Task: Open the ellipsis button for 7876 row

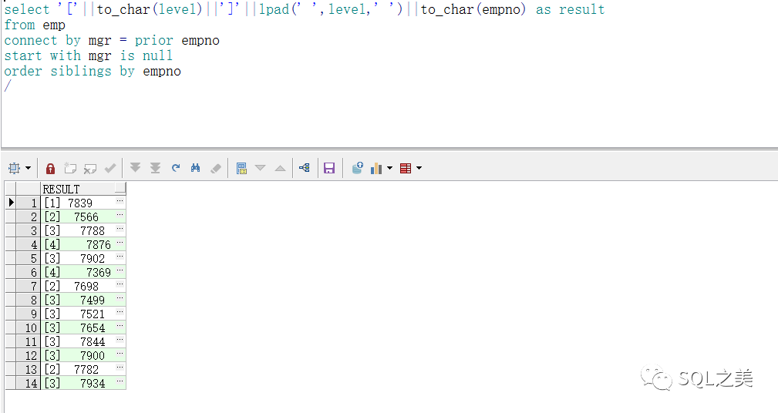Action: coord(120,243)
